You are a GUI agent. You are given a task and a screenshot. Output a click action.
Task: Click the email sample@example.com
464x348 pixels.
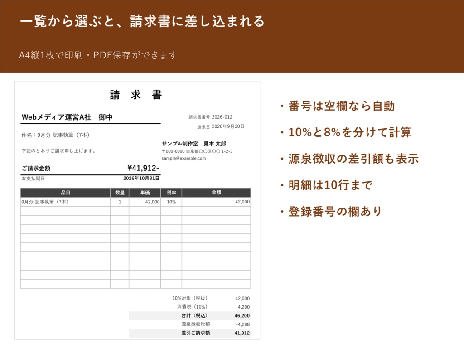click(184, 158)
